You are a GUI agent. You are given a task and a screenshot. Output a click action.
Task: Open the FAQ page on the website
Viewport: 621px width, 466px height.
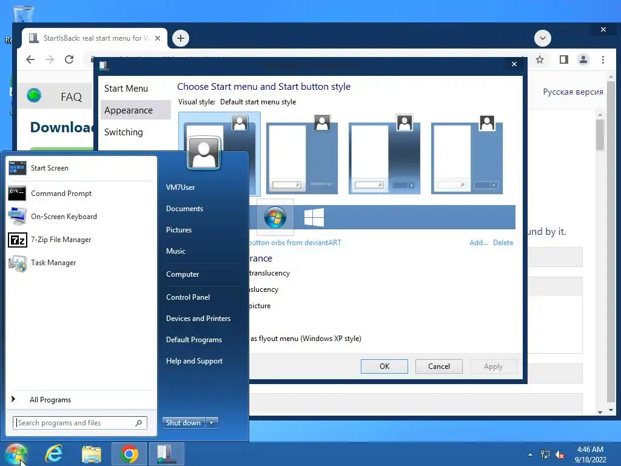72,96
